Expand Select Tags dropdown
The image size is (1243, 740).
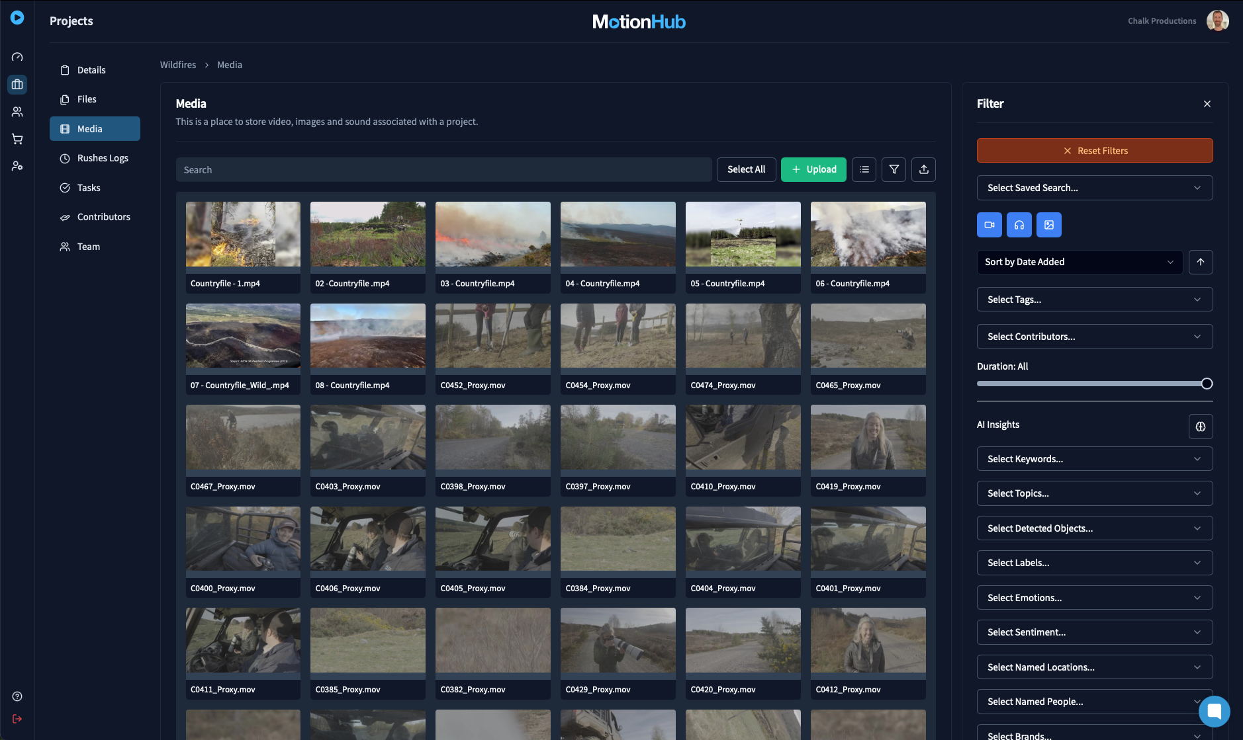1095,300
